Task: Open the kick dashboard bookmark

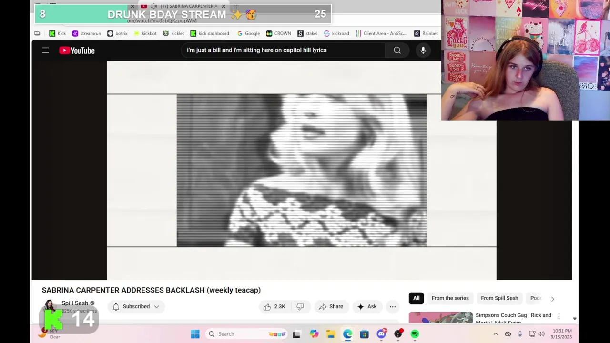Action: click(x=210, y=33)
